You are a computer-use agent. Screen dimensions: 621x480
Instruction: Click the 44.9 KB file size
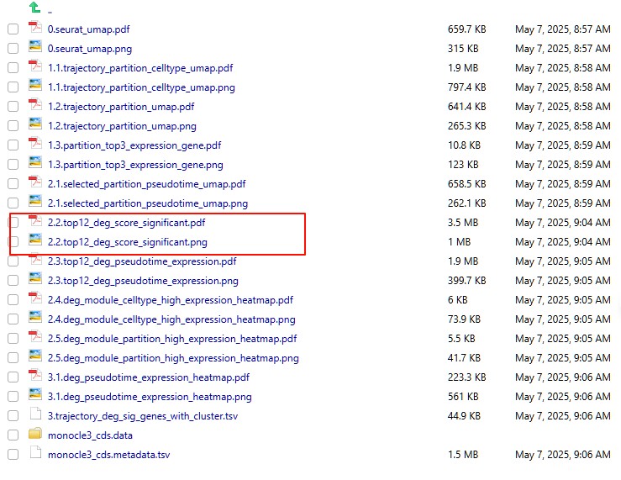[x=464, y=416]
